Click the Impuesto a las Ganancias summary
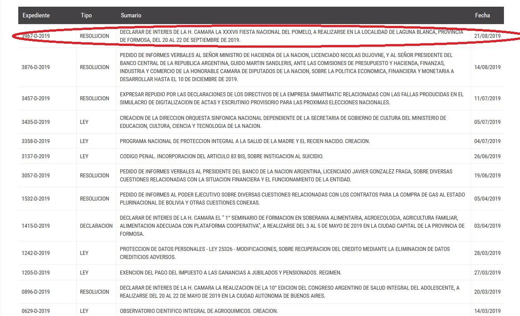This screenshot has height=316, width=520. coord(230,273)
